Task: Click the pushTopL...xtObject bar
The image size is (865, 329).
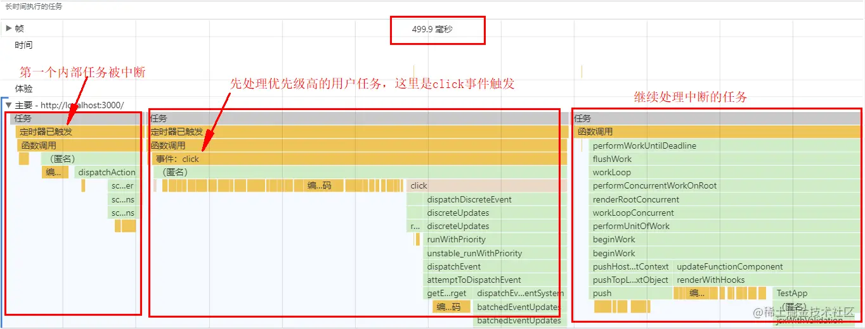Action: point(631,280)
